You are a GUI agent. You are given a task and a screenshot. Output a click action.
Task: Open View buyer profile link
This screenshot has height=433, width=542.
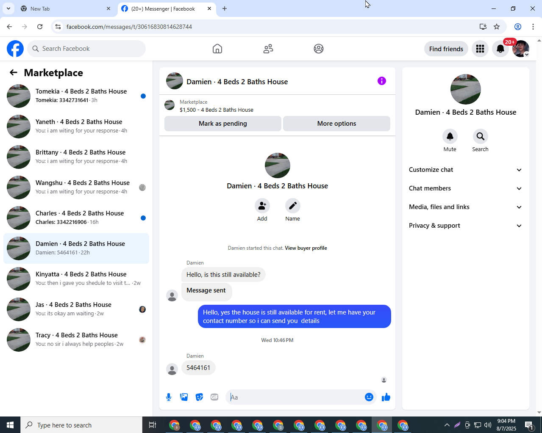tap(306, 248)
